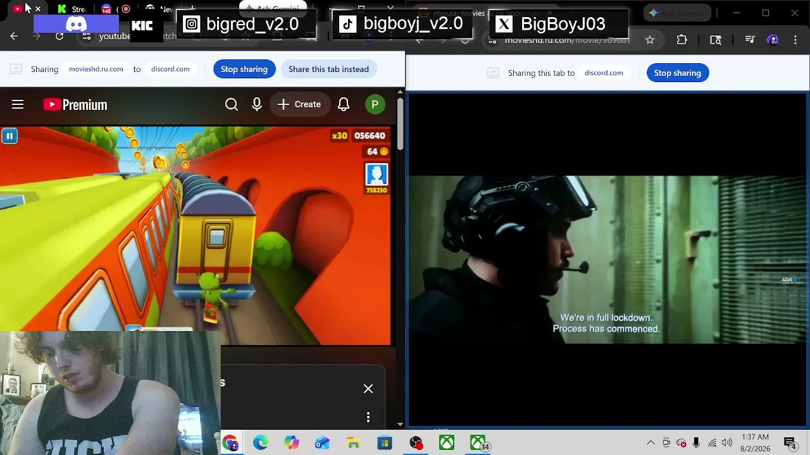Click Share this tab instead

pos(328,69)
